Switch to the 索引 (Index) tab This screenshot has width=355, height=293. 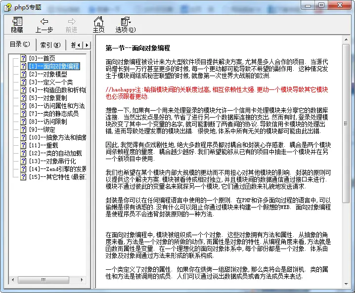[50, 45]
